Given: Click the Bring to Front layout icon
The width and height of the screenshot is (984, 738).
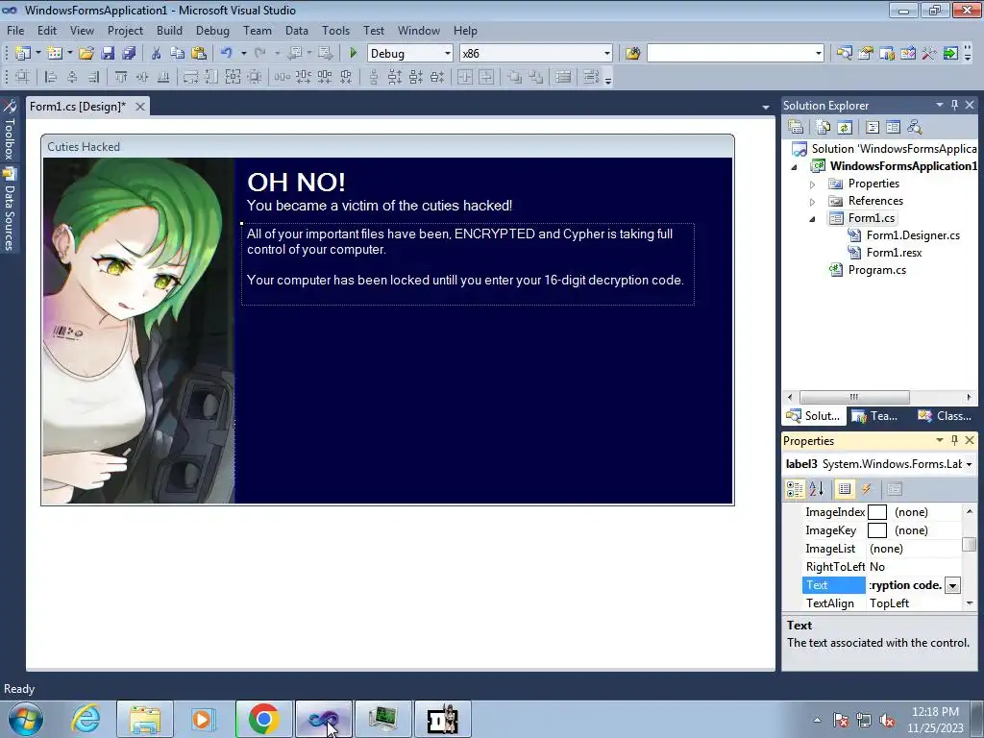Looking at the screenshot, I should pyautogui.click(x=515, y=77).
